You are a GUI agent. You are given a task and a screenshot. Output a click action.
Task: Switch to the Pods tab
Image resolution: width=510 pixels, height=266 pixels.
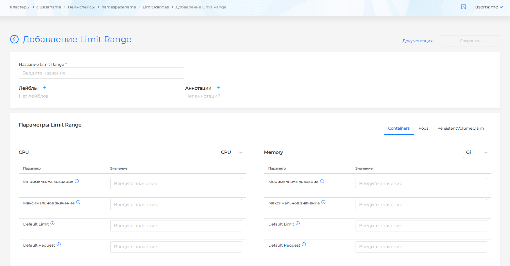point(423,128)
